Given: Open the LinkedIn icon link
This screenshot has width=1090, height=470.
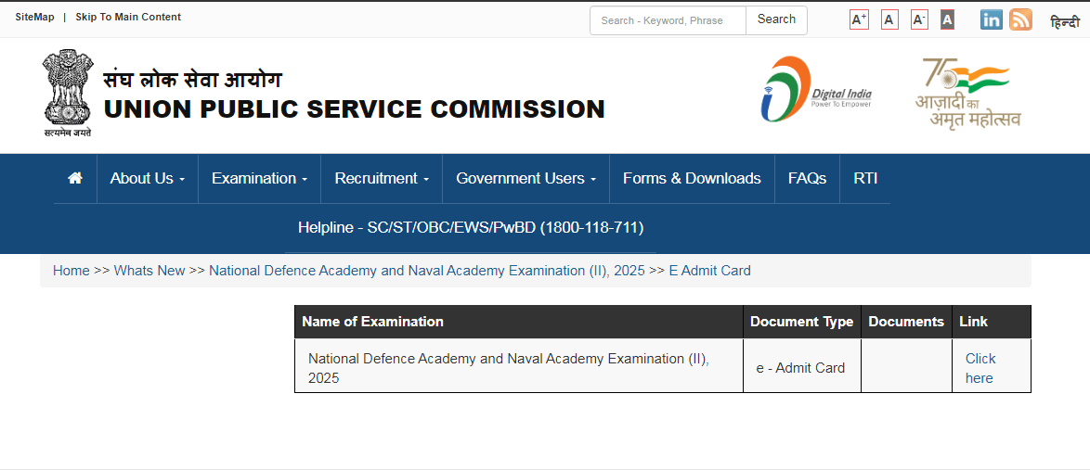Looking at the screenshot, I should pyautogui.click(x=992, y=19).
